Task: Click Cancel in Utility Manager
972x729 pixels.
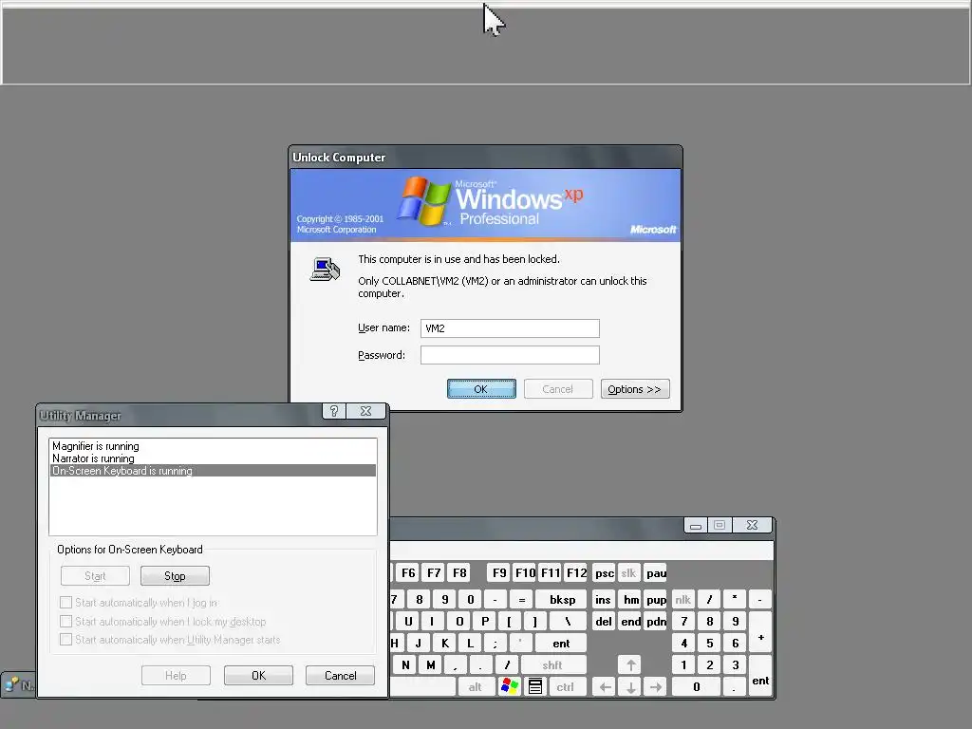Action: 341,675
